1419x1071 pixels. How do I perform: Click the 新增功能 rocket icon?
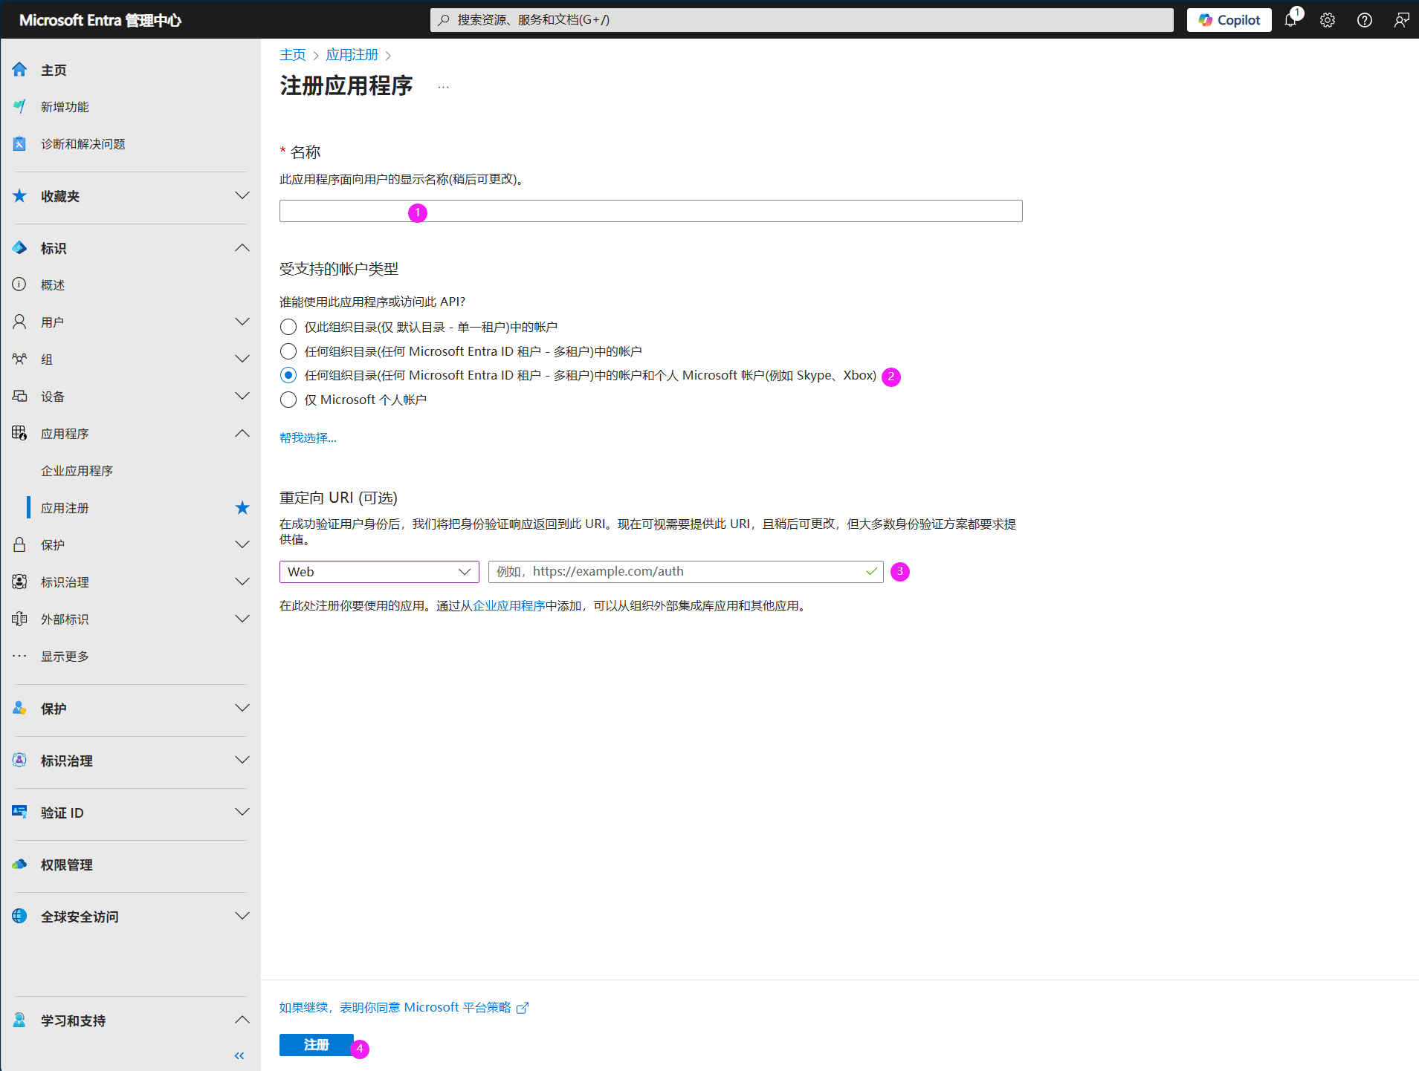[x=19, y=107]
